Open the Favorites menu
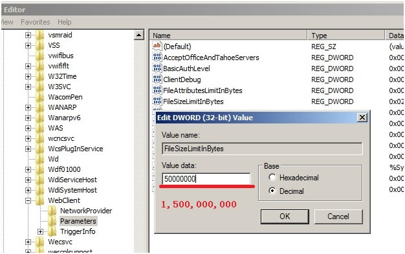This screenshot has height=254, width=405. 36,22
